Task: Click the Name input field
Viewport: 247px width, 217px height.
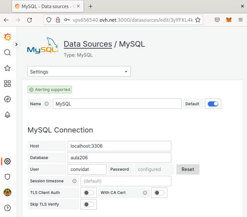Action: tap(117, 104)
